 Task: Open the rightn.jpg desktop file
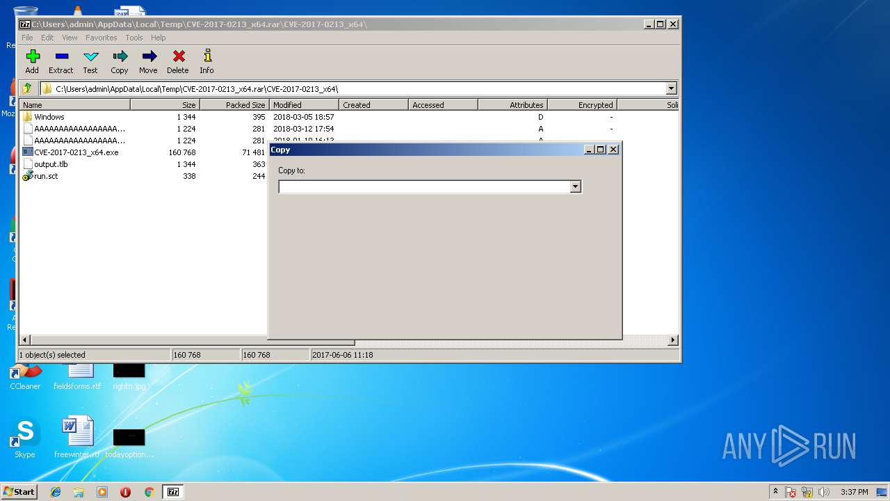coord(129,377)
